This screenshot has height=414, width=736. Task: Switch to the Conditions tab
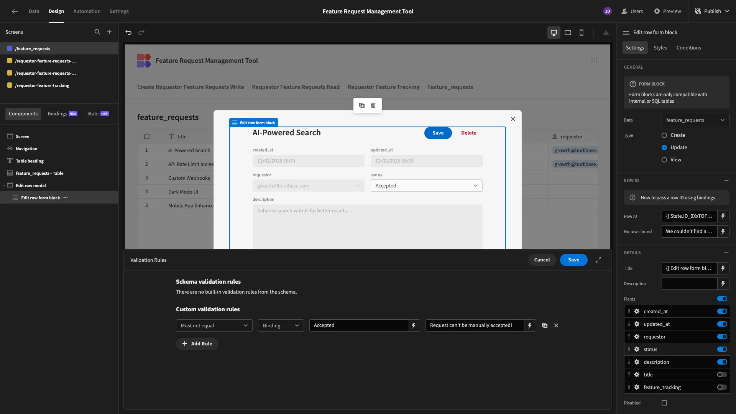[x=688, y=48]
